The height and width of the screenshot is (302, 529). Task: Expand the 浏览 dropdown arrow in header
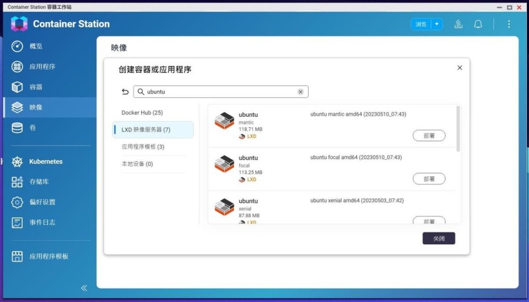[437, 24]
